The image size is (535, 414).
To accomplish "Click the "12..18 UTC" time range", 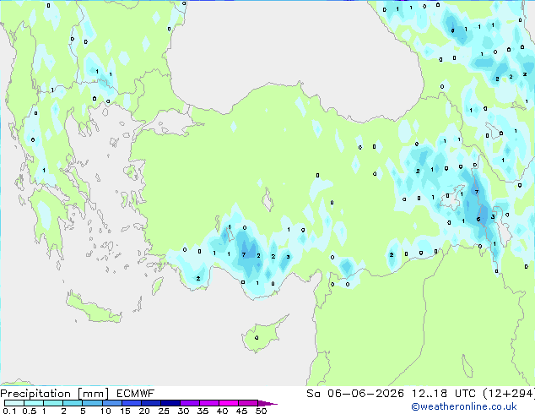I will point(444,394).
